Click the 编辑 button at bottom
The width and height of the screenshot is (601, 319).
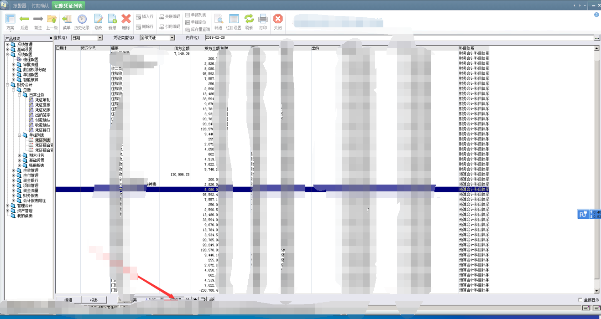[68, 300]
